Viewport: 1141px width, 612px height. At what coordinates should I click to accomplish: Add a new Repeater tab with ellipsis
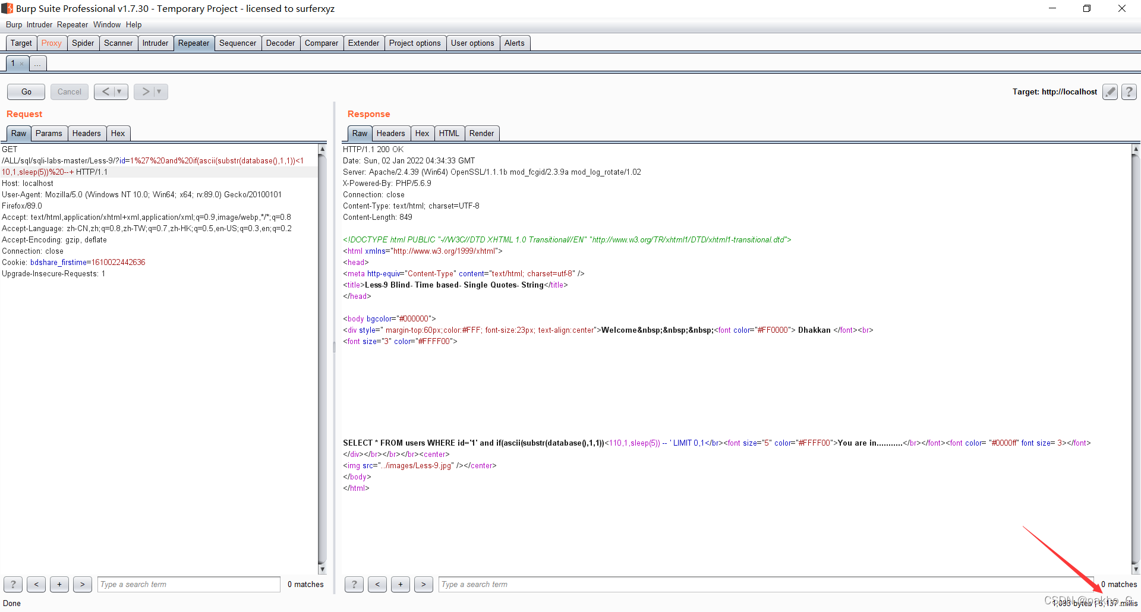coord(37,64)
